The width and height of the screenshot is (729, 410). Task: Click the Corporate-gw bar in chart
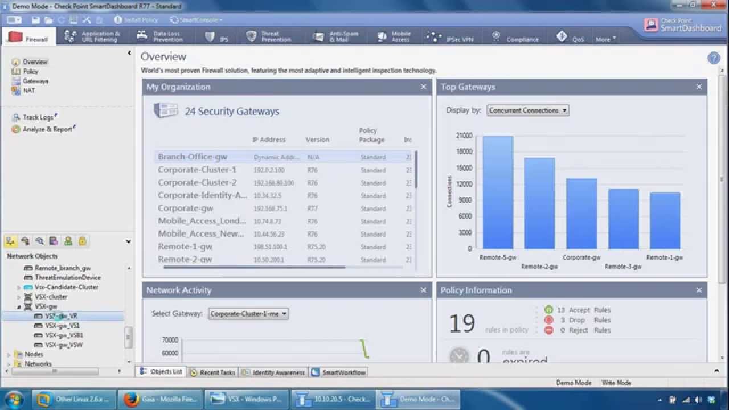[581, 214]
